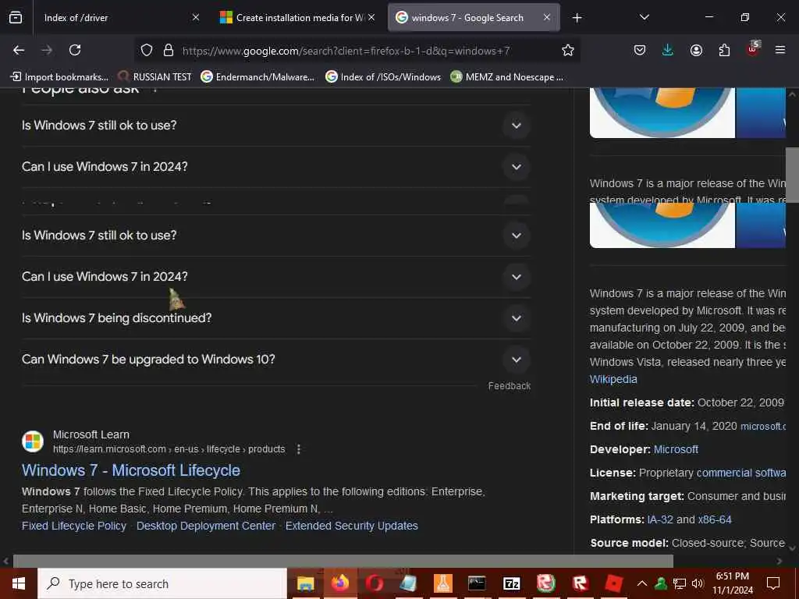Close the Create installation media tab
This screenshot has width=799, height=599.
click(x=371, y=17)
